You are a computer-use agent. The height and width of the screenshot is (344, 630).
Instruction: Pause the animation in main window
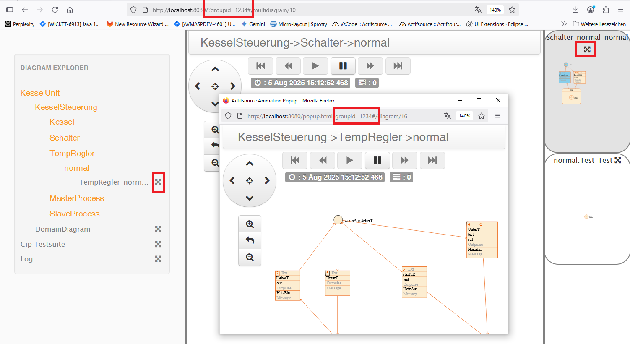343,66
